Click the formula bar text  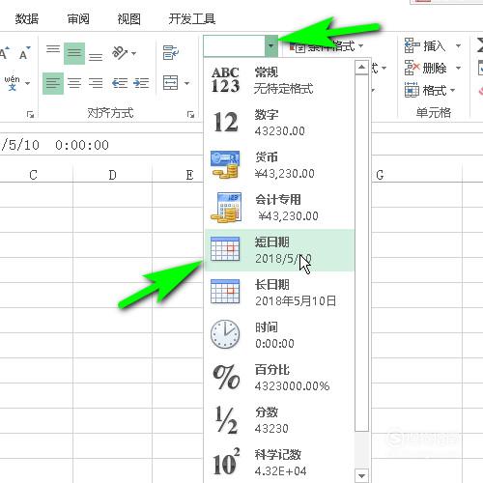point(55,145)
